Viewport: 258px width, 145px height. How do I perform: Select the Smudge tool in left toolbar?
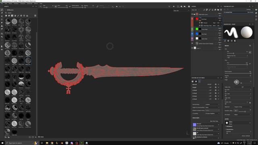(2, 23)
